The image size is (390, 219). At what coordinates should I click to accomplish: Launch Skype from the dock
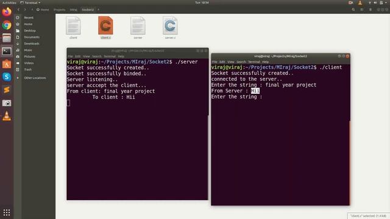click(7, 77)
